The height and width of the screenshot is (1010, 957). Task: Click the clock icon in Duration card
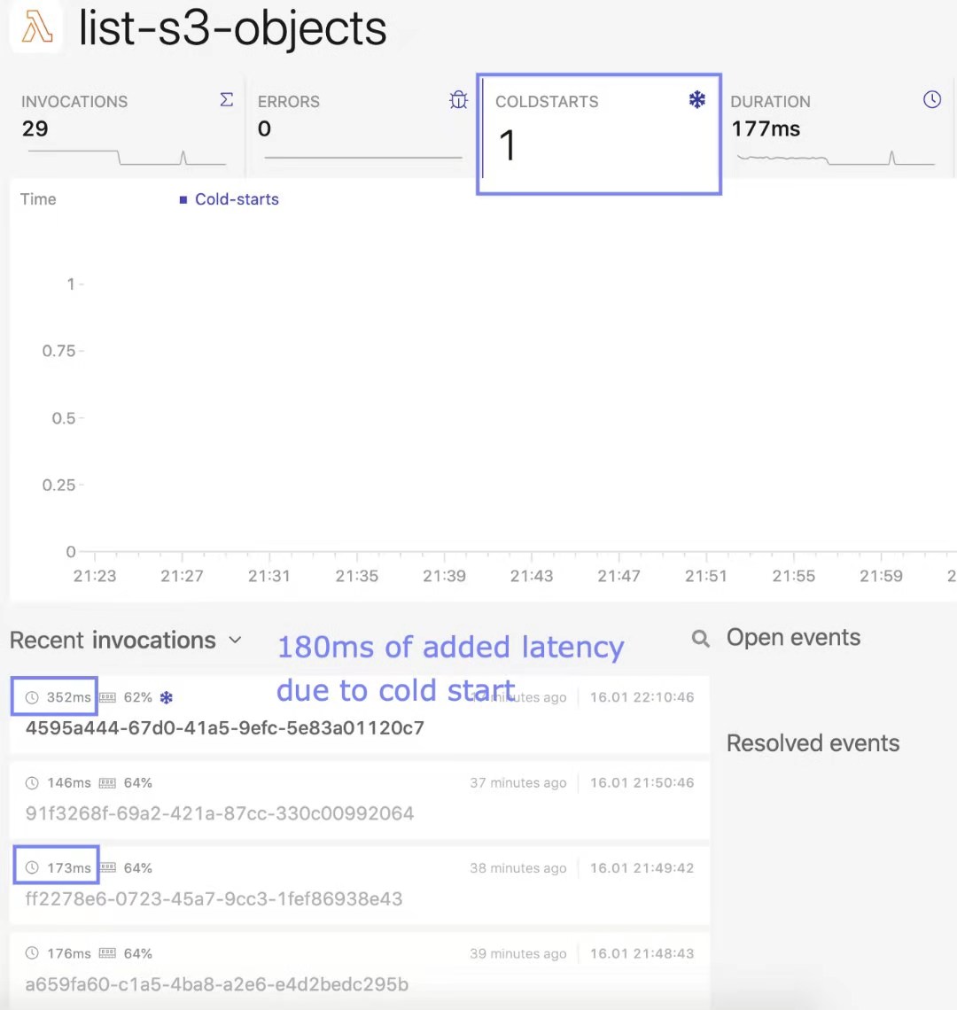[x=932, y=99]
